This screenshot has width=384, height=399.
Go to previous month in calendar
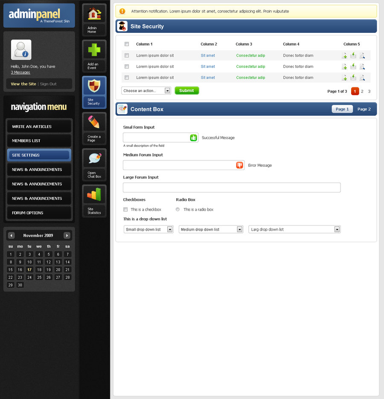11,235
